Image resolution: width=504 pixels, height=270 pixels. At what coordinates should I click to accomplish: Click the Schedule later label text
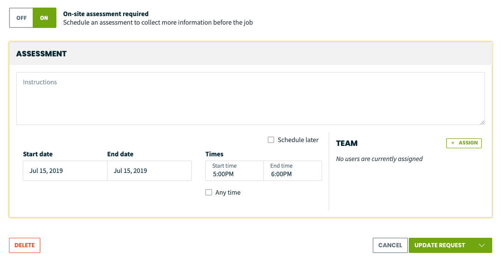pos(298,140)
